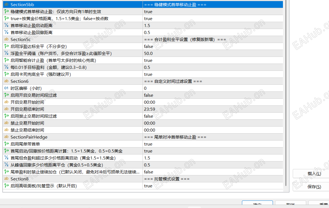329x208 pixels.
Task: Edit the 0.5 首单移动止盈回撤距离 value
Action: pos(213,32)
